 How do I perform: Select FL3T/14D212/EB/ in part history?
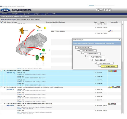click(88, 51)
